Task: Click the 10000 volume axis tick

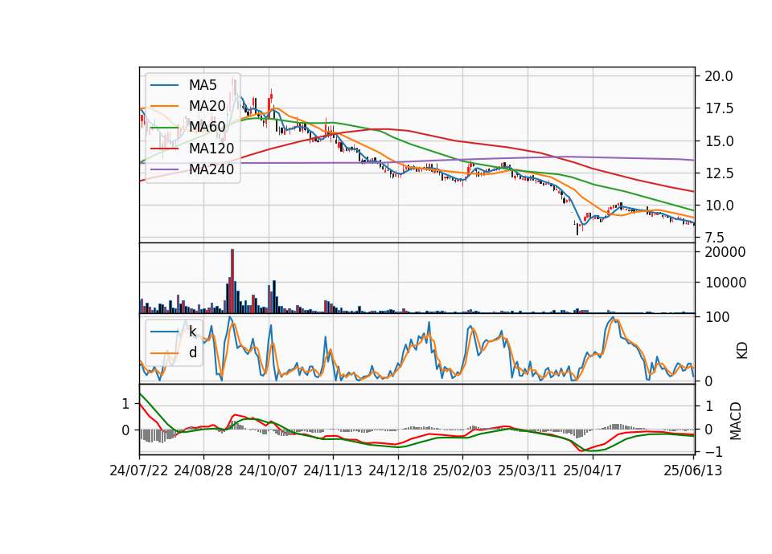Action: point(725,283)
